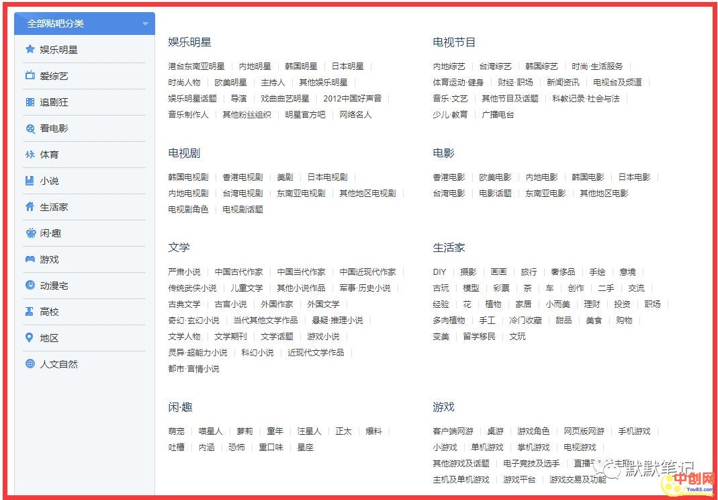Click the film strip icon beside 追剧狂
Image resolution: width=718 pixels, height=500 pixels.
[x=30, y=102]
